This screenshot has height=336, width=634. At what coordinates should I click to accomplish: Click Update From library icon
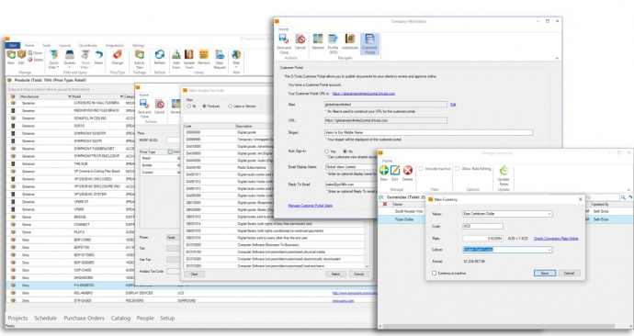click(189, 55)
